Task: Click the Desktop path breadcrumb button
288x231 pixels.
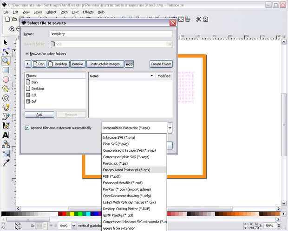Action: [x=59, y=64]
